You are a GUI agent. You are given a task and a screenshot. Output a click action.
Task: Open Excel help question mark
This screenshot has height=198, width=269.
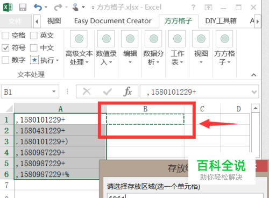pyautogui.click(x=193, y=8)
